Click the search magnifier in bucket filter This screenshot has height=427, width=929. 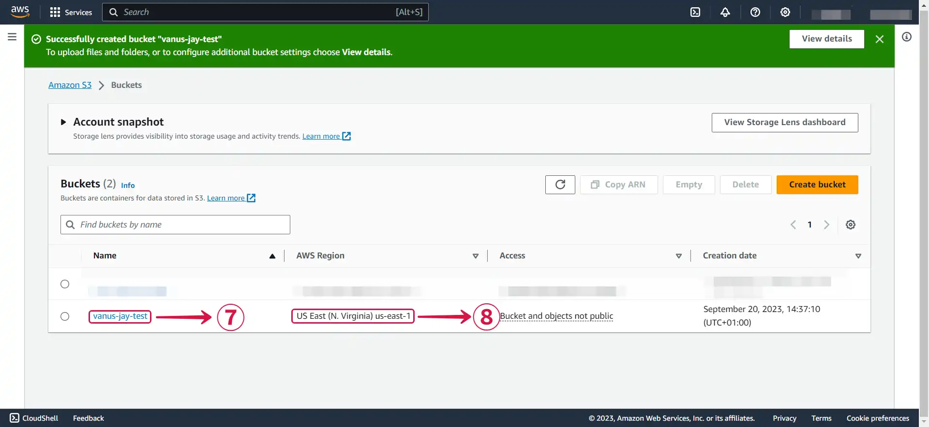click(70, 225)
